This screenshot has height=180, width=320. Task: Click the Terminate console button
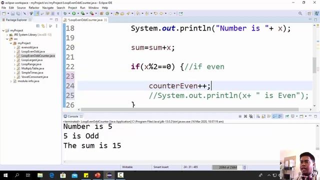point(240,116)
